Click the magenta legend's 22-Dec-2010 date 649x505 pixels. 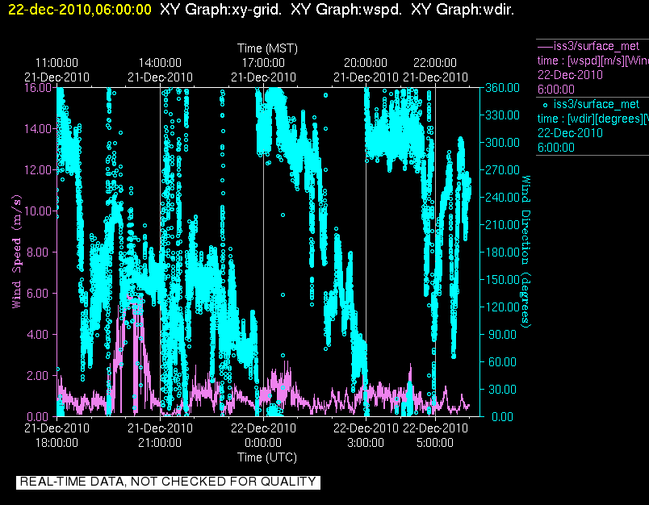point(570,75)
